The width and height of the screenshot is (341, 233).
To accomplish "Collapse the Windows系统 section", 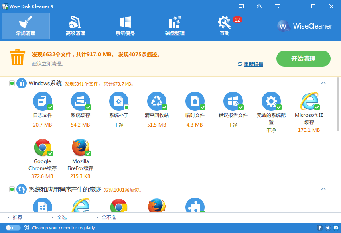I will [323, 83].
